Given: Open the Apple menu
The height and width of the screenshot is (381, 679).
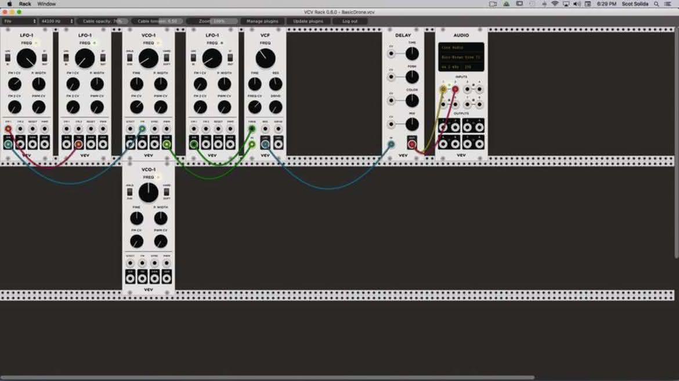Looking at the screenshot, I should pos(9,4).
